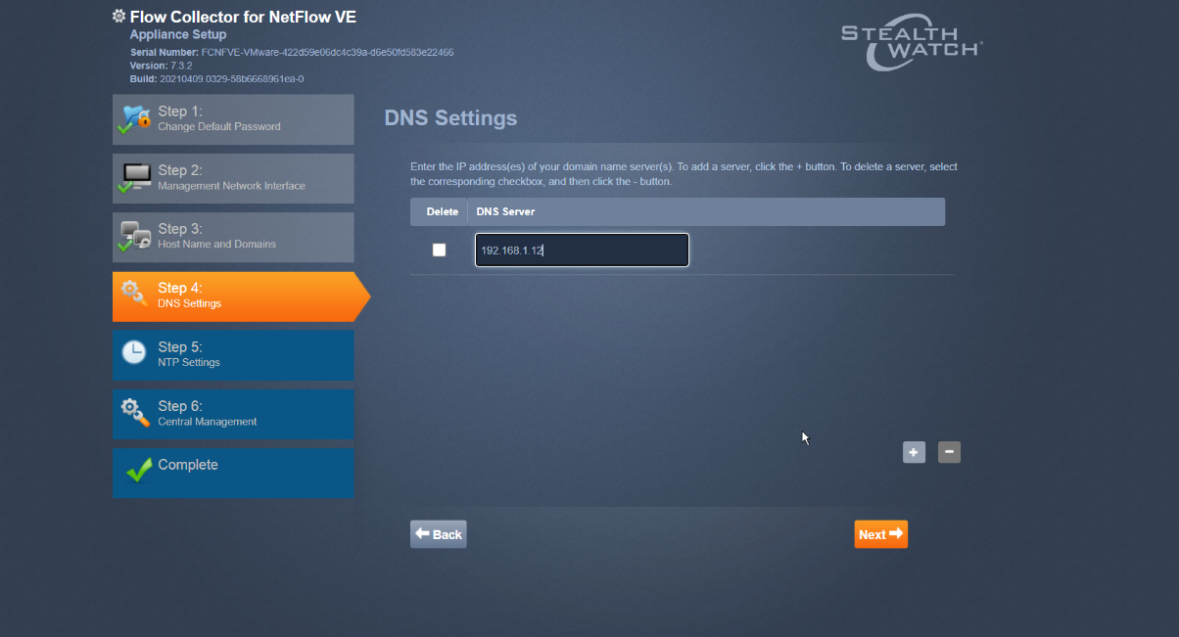
Task: Click the gear icon beside Flow Collector title
Action: pos(119,17)
